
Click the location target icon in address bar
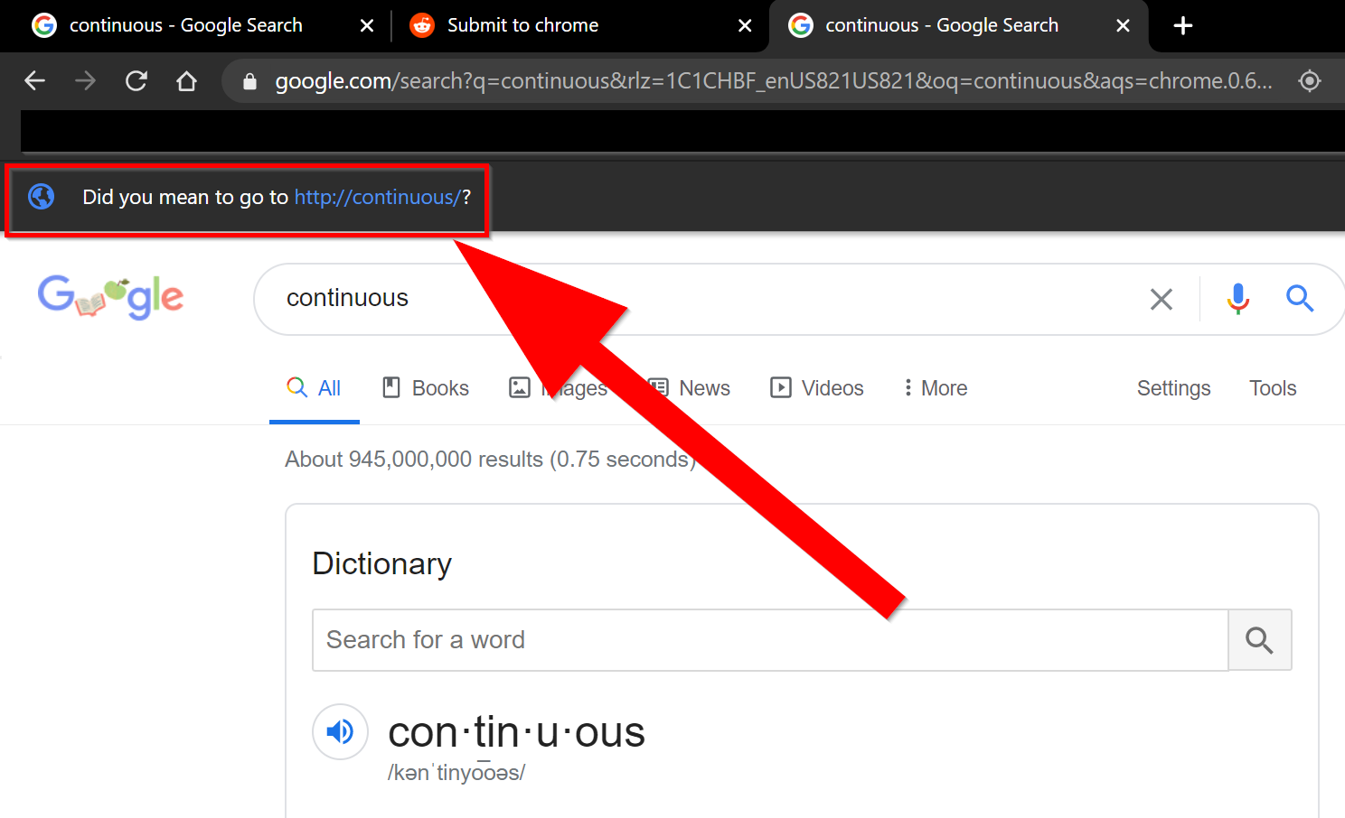pyautogui.click(x=1310, y=81)
